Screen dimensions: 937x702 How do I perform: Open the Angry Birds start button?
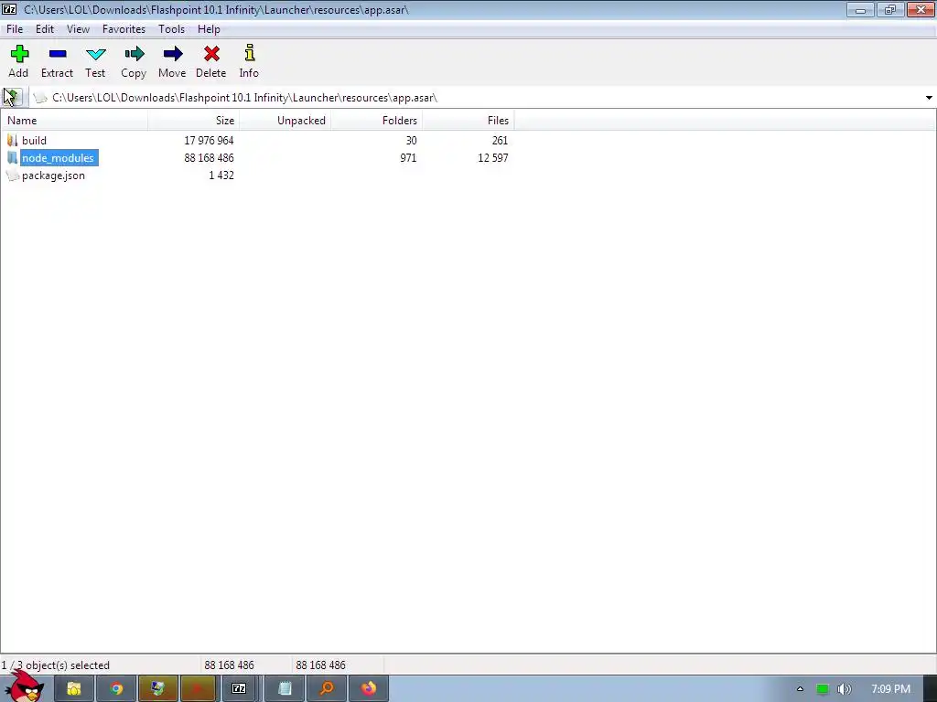click(x=25, y=687)
